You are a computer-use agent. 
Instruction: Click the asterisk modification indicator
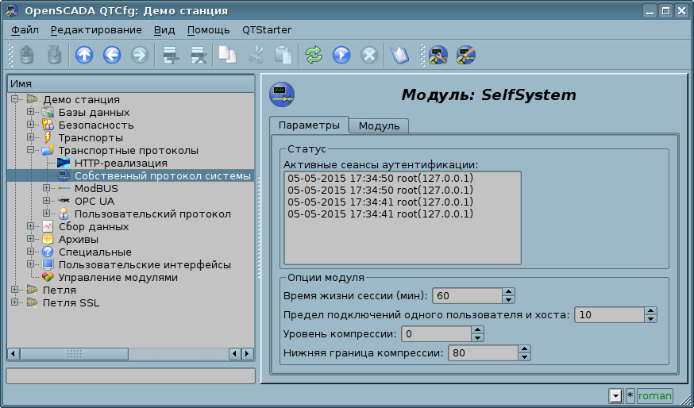pos(630,395)
